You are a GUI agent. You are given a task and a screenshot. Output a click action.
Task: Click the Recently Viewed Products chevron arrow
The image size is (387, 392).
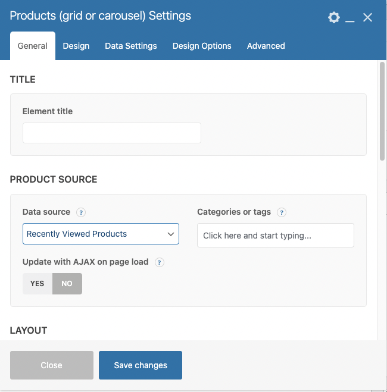pyautogui.click(x=171, y=234)
